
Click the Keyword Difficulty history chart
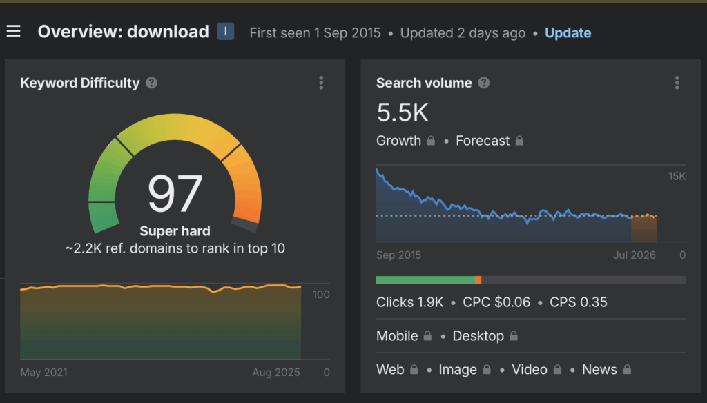click(x=160, y=321)
